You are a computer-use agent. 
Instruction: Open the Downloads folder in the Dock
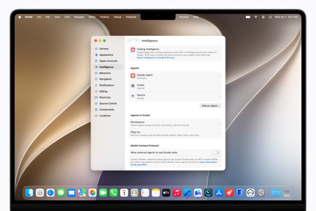click(x=276, y=193)
